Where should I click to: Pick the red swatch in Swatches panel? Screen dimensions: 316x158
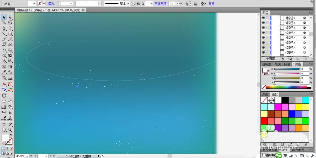[x=264, y=121]
